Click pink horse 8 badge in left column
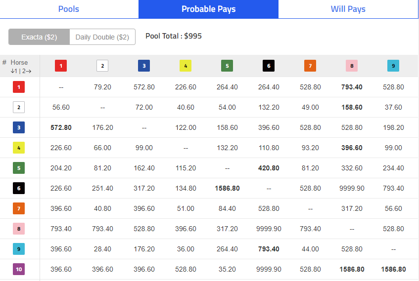Image resolution: width=419 pixels, height=281 pixels. [x=19, y=229]
